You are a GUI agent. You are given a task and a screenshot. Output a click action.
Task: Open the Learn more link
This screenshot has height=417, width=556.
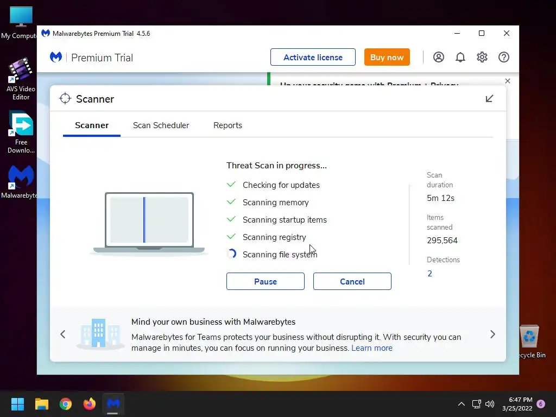[x=371, y=348]
